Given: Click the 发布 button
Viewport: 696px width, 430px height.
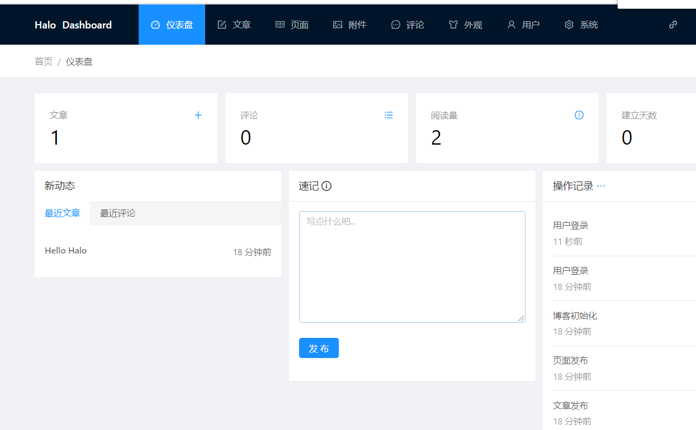Looking at the screenshot, I should (x=319, y=348).
